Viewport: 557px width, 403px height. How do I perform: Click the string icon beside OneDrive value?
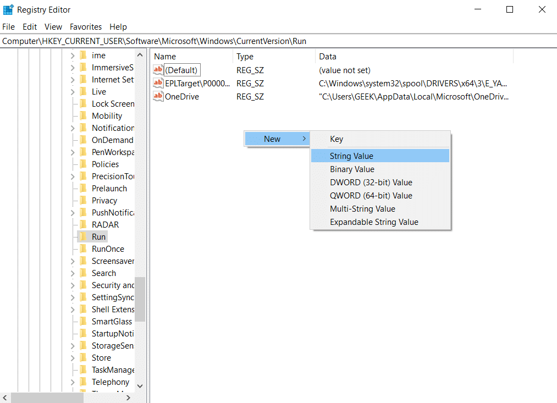click(158, 96)
